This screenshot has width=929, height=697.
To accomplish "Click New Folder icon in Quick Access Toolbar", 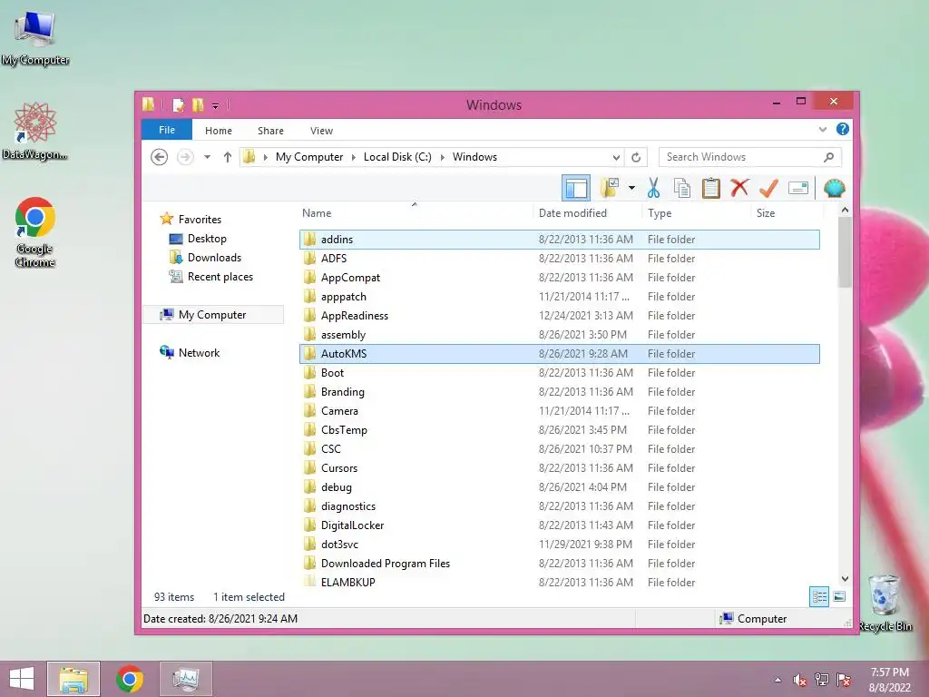I will pos(198,105).
